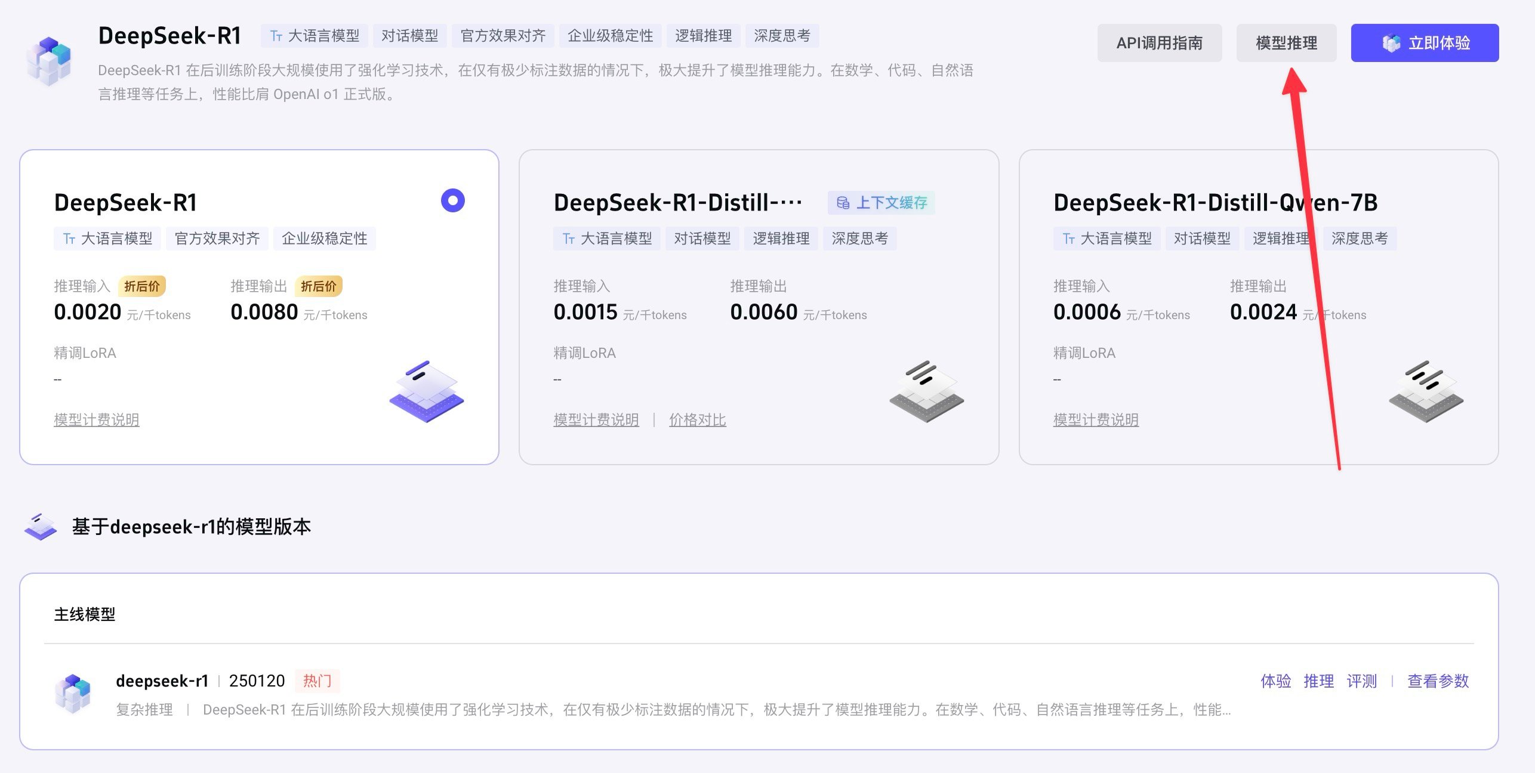1535x773 pixels.
Task: Click the DeepSeek-R1 card title
Action: (125, 203)
